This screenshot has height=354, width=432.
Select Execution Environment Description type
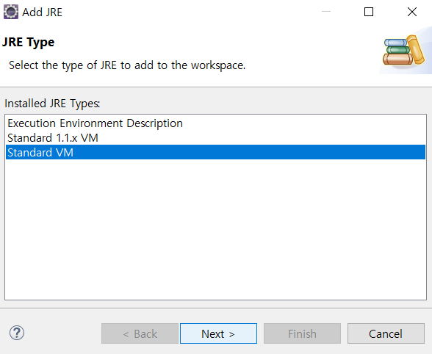pyautogui.click(x=215, y=123)
